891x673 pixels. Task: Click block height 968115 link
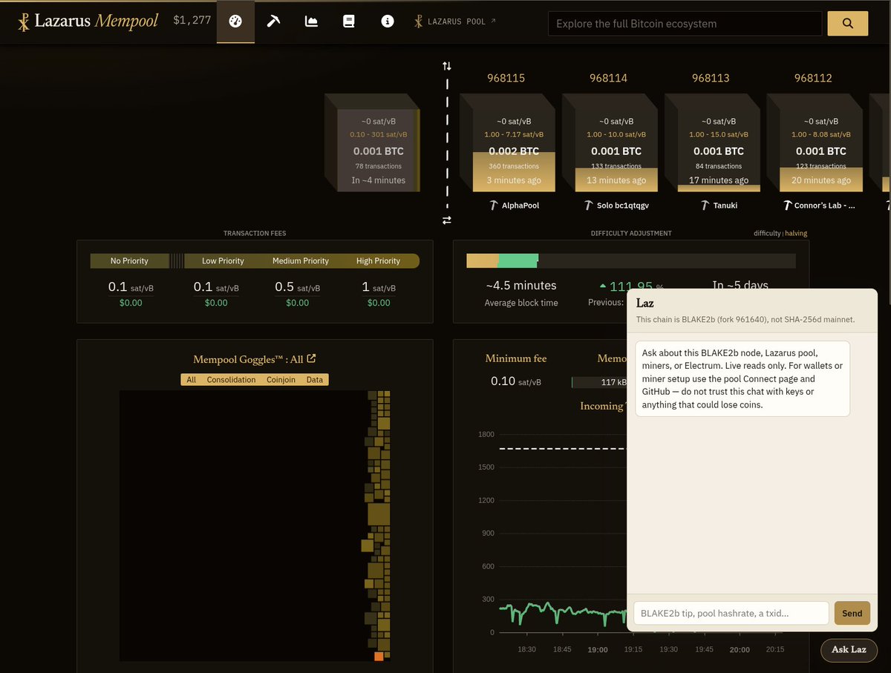click(x=506, y=78)
